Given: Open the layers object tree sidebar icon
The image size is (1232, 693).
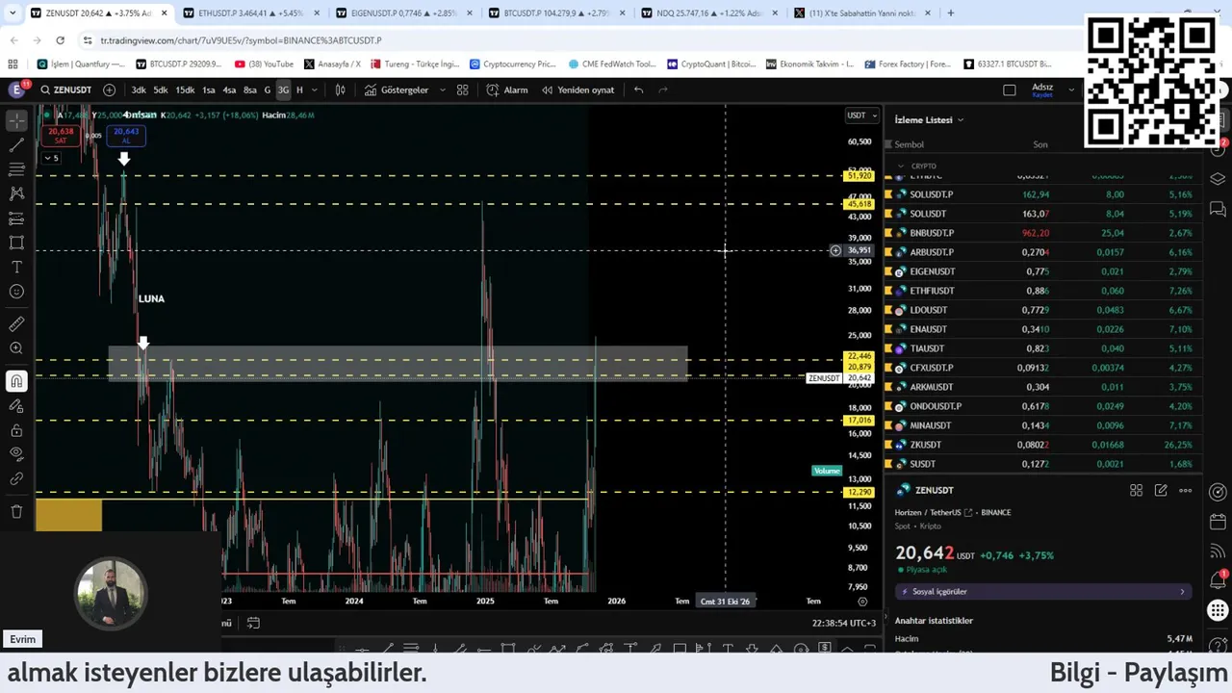Looking at the screenshot, I should (x=1218, y=179).
